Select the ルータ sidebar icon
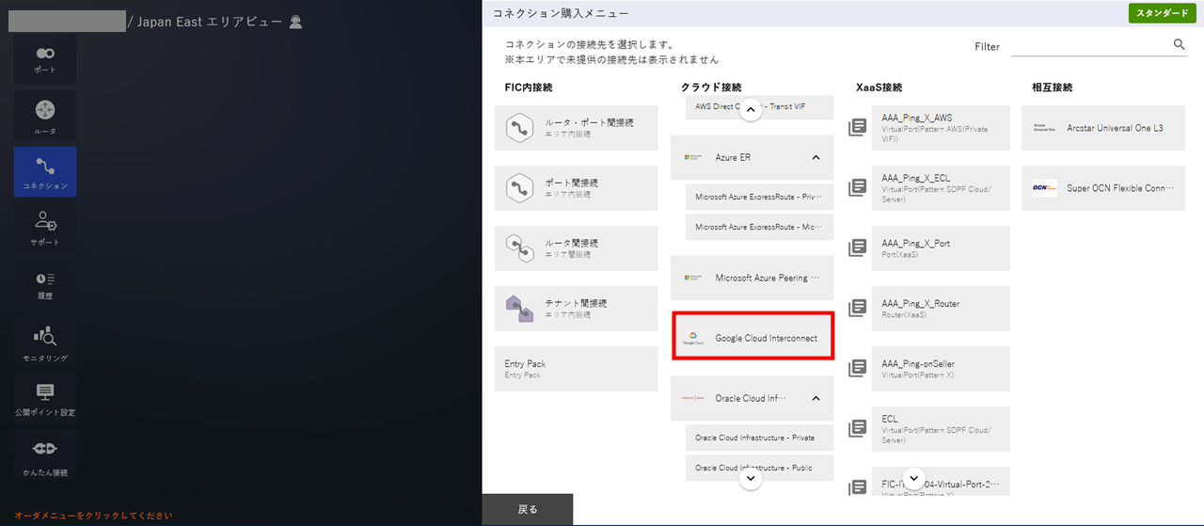1204x526 pixels. coord(45,117)
